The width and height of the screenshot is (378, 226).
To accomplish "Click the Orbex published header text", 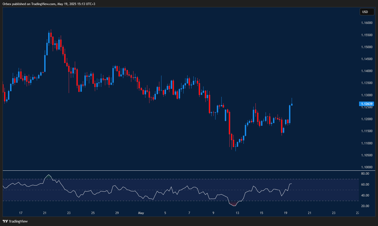I will (x=49, y=4).
